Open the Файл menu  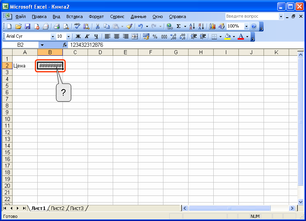click(20, 16)
